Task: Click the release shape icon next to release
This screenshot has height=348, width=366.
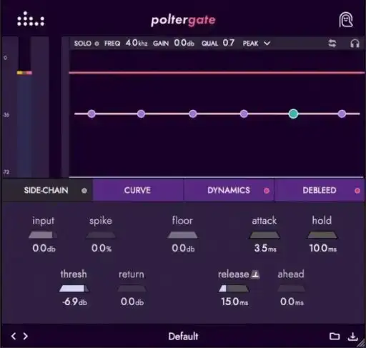Action: [255, 274]
